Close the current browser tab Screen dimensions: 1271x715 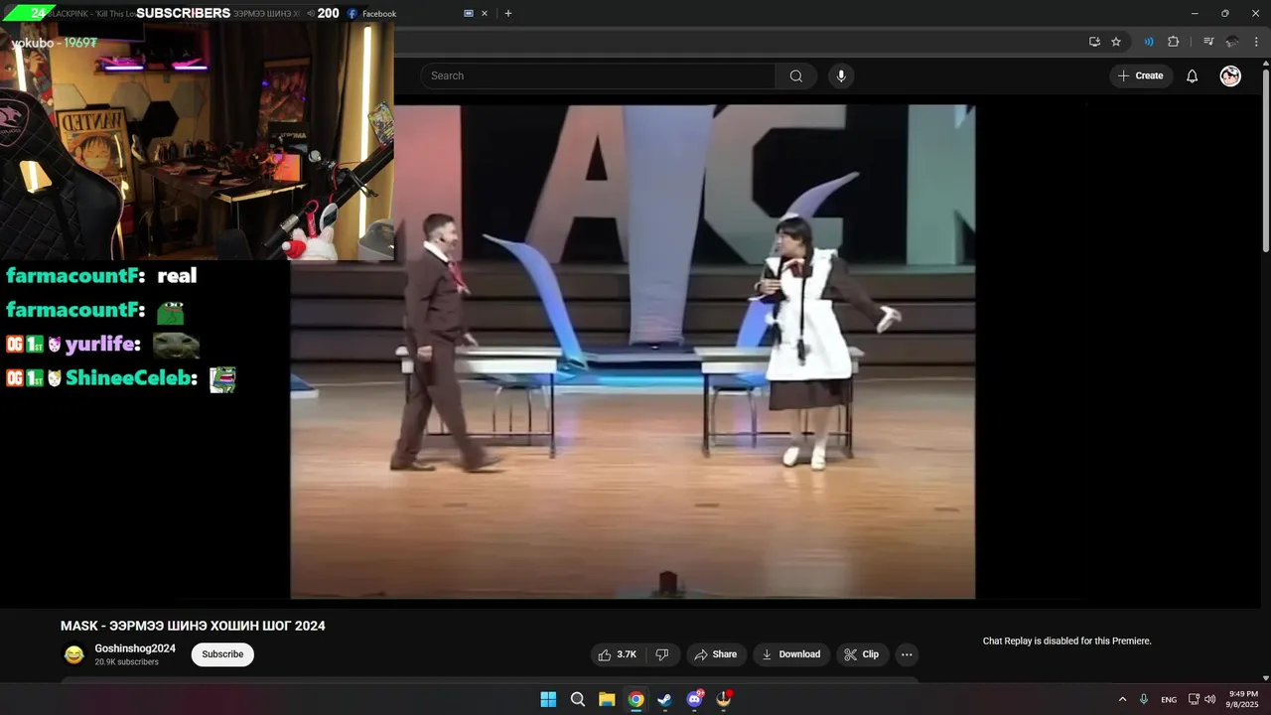pyautogui.click(x=485, y=13)
